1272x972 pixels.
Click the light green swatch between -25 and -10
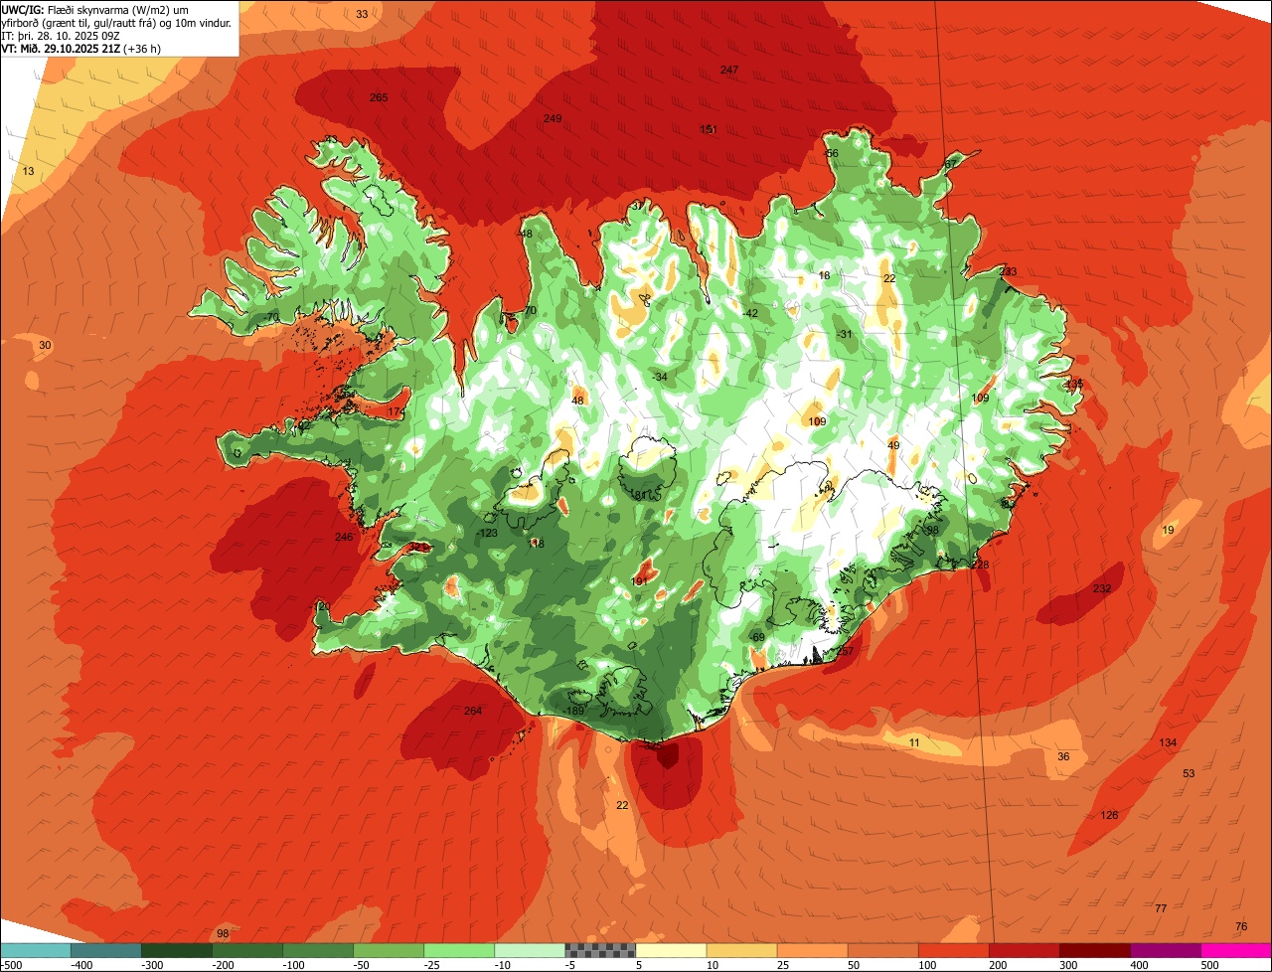pyautogui.click(x=458, y=951)
